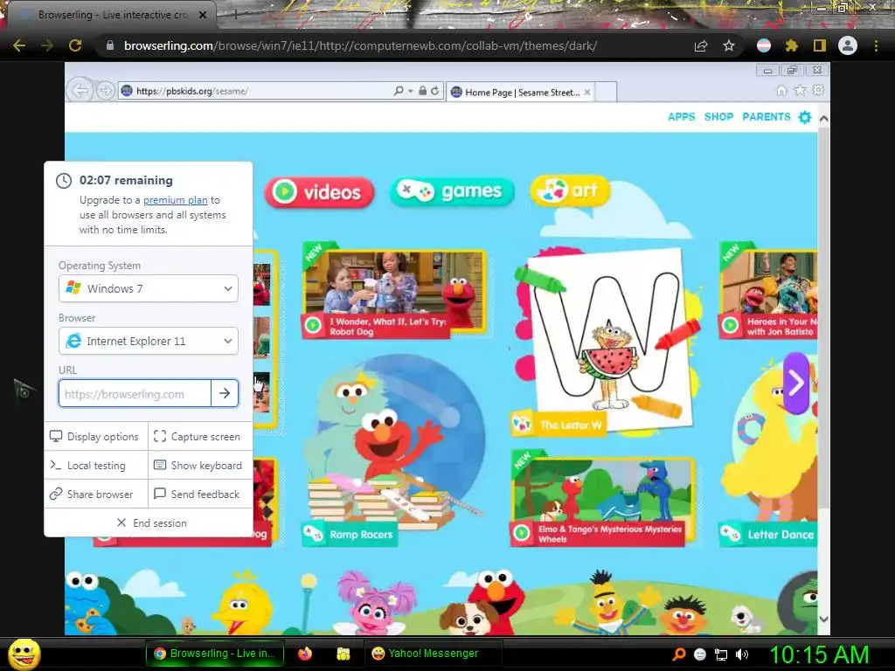
Task: Open the Browser Internet Explorer 11 dropdown
Action: tap(149, 341)
